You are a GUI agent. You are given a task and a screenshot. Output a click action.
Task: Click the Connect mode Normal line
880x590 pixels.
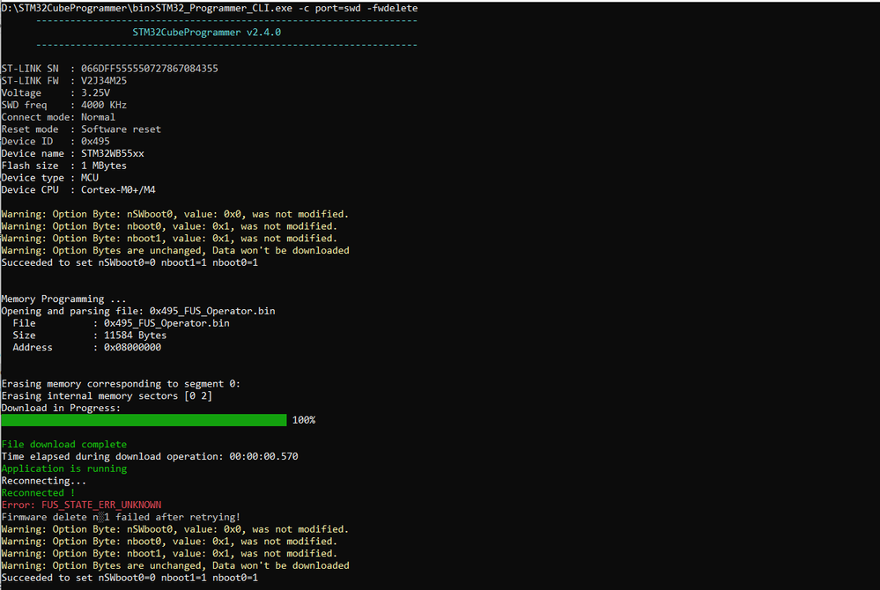(x=58, y=117)
